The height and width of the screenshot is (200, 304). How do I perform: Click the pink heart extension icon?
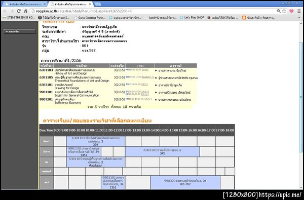(291, 11)
